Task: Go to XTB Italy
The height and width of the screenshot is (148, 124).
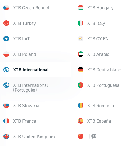Action: (x=96, y=23)
